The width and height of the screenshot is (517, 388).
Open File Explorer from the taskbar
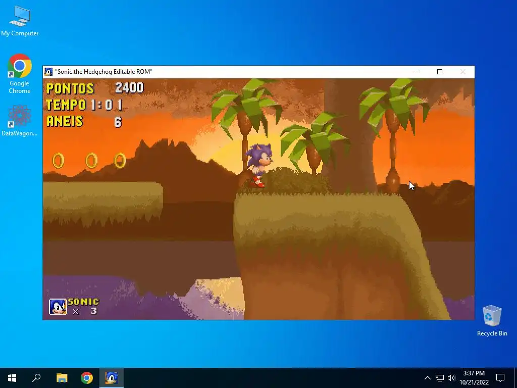[62, 378]
